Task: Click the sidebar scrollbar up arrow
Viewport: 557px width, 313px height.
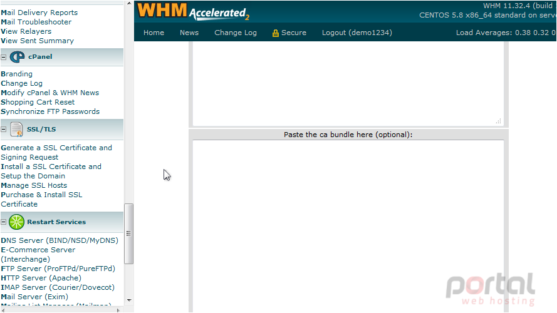Action: tap(129, 3)
